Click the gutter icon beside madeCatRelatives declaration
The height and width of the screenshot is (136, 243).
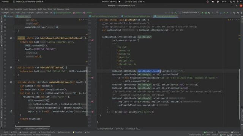click(11, 82)
